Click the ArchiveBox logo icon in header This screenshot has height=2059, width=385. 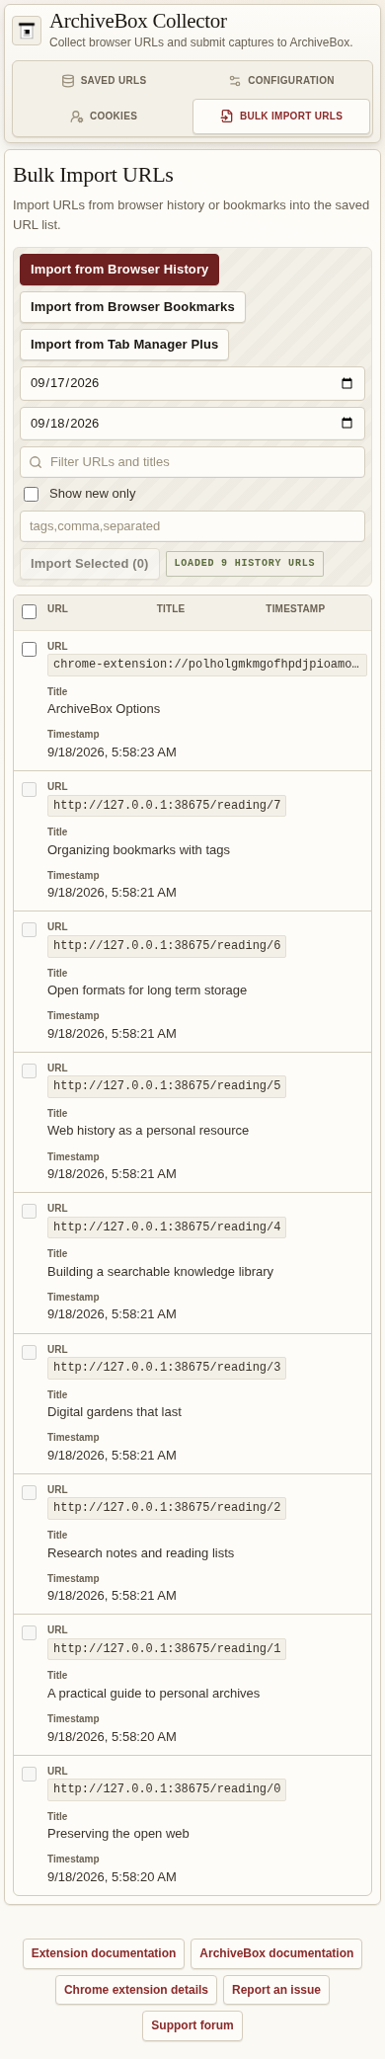click(27, 31)
